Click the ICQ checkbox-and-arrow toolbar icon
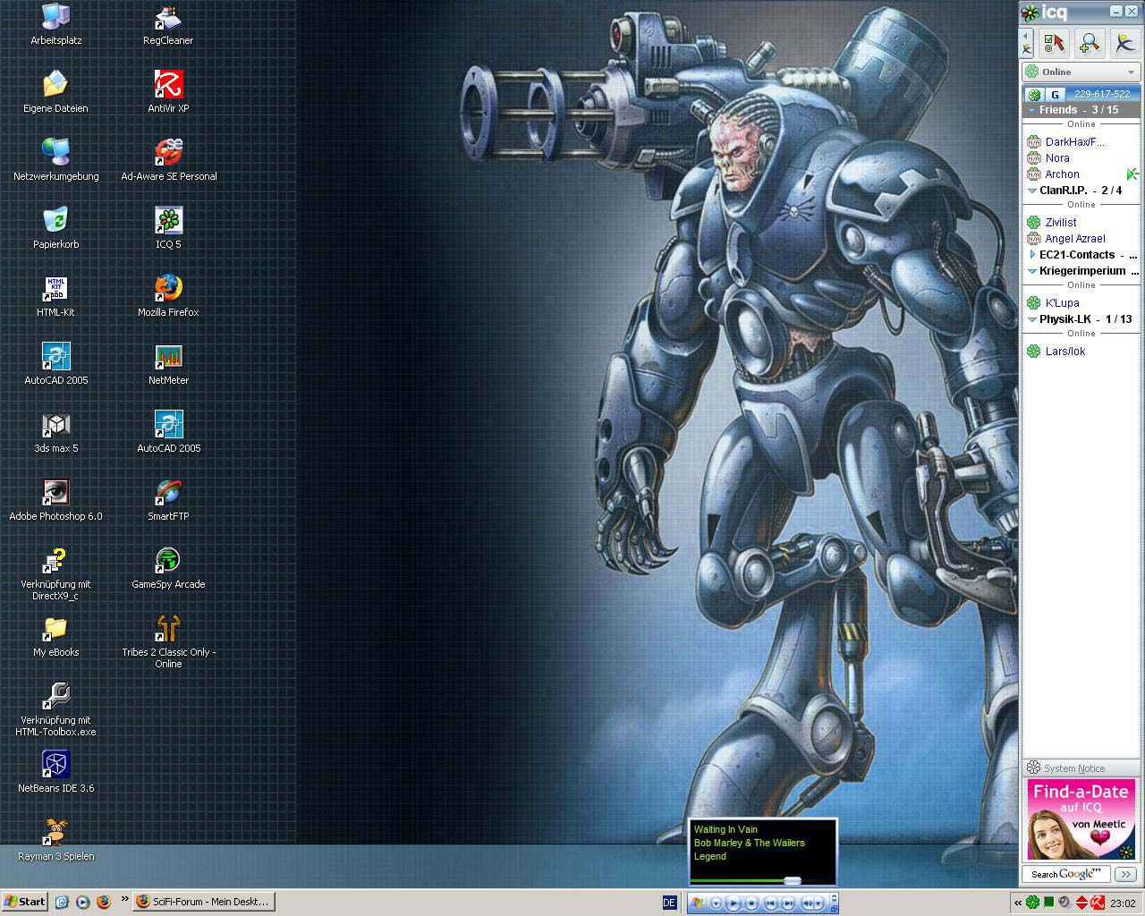 pyautogui.click(x=1055, y=43)
